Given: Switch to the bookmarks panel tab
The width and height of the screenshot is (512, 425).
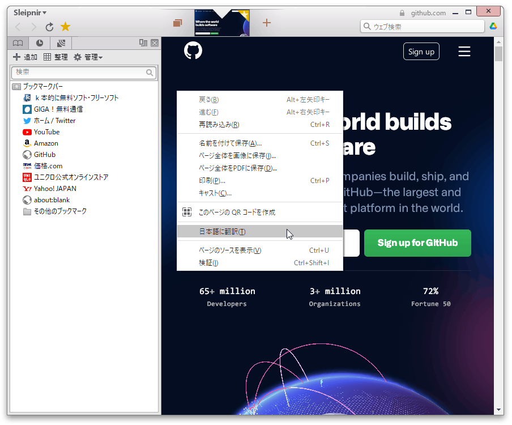Looking at the screenshot, I should pyautogui.click(x=18, y=43).
